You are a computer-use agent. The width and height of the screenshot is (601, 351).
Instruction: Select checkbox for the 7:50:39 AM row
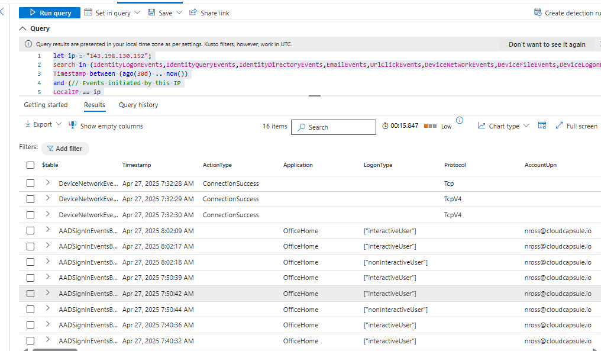click(31, 278)
